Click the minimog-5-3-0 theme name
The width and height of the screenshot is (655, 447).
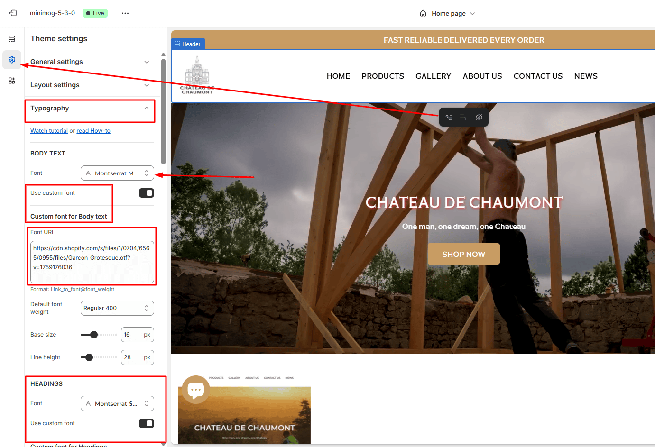click(52, 13)
